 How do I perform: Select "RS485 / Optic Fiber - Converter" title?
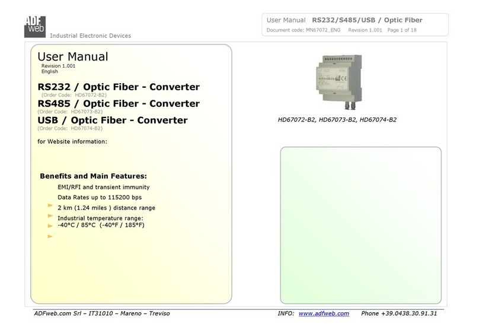click(x=119, y=103)
